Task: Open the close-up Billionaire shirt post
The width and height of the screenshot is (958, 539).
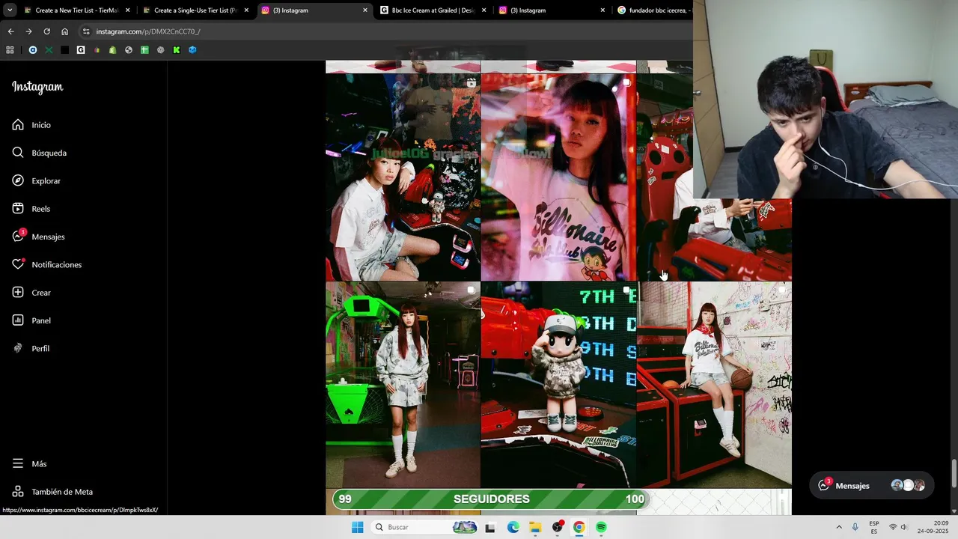Action: pos(558,177)
